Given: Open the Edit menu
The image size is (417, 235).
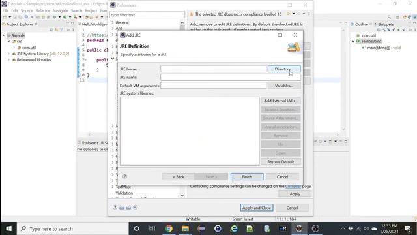Looking at the screenshot, I should [x=14, y=10].
